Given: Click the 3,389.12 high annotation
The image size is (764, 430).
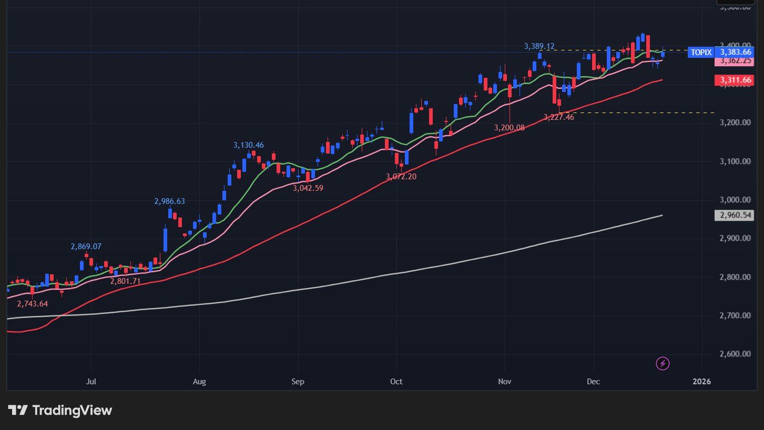Looking at the screenshot, I should 539,46.
